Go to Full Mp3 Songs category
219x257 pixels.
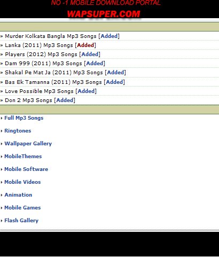click(x=24, y=118)
